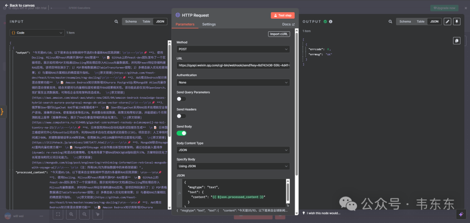Click the zoom out canvas icon
470x223 pixels.
tap(84, 214)
